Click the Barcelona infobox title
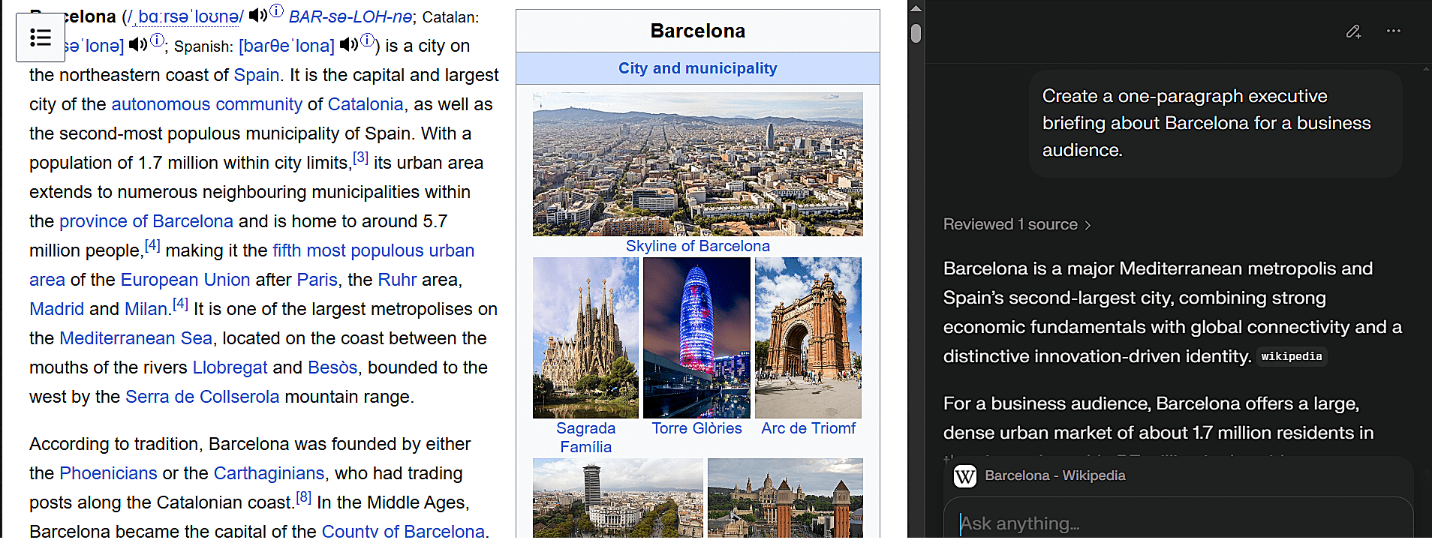Viewport: 1432px width, 549px height. pyautogui.click(x=698, y=31)
